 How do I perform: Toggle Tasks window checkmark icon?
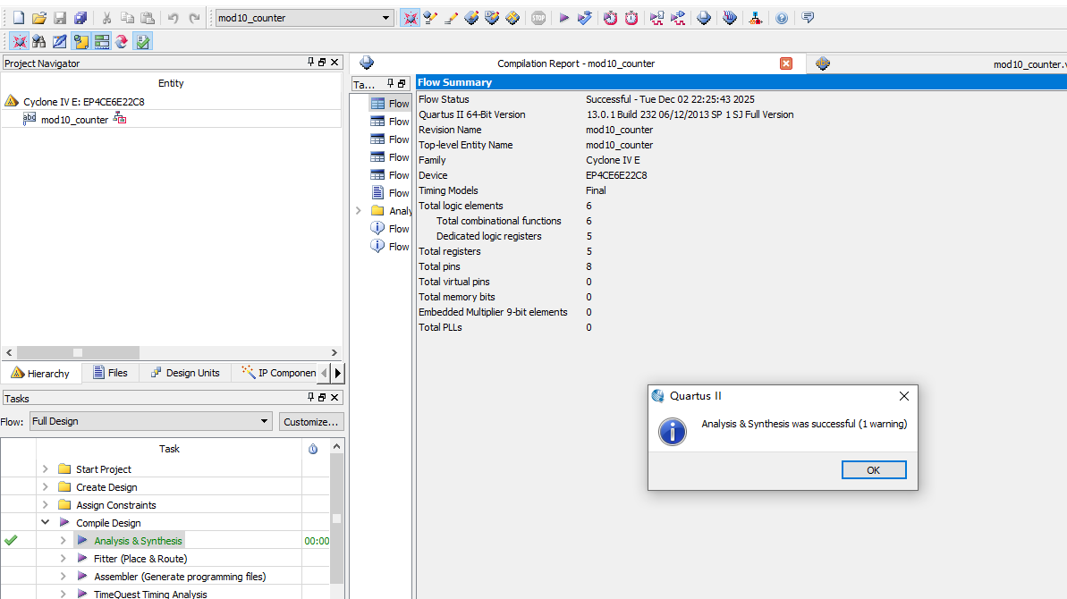pyautogui.click(x=142, y=41)
